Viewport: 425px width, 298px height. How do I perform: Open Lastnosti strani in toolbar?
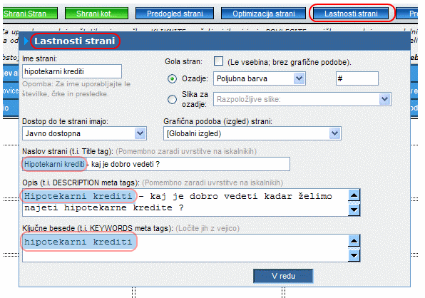(351, 14)
